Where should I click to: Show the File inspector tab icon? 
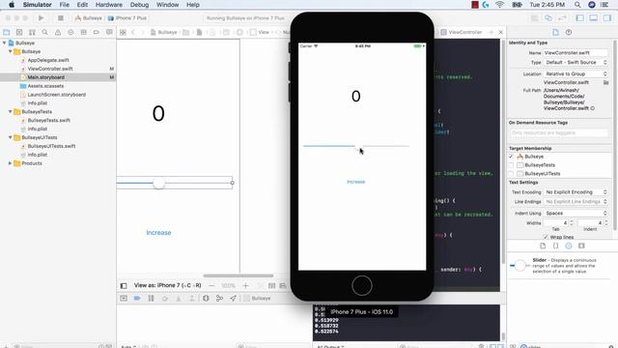pos(555,32)
